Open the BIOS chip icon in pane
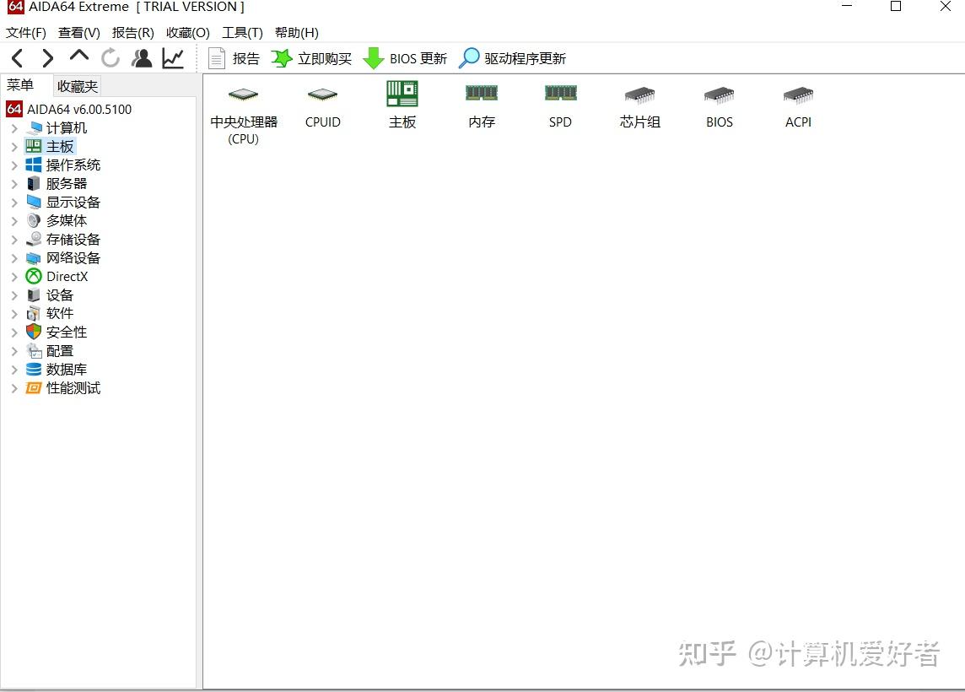 coord(720,105)
